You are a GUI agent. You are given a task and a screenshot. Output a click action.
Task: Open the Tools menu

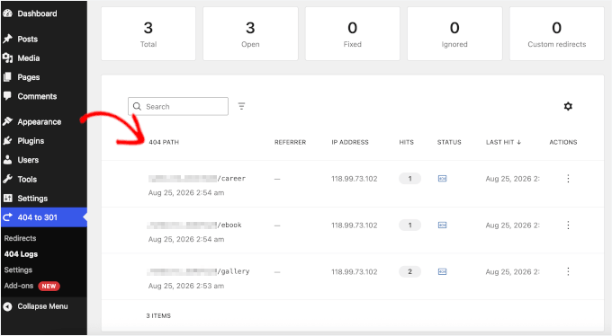coord(27,180)
